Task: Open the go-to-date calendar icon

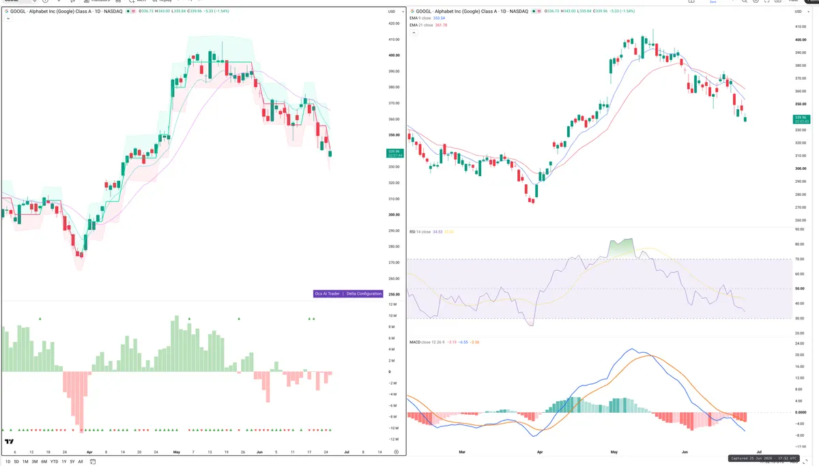Action: 93,461
